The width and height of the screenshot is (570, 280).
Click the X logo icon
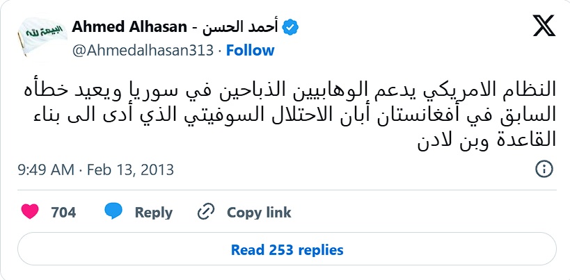click(542, 28)
